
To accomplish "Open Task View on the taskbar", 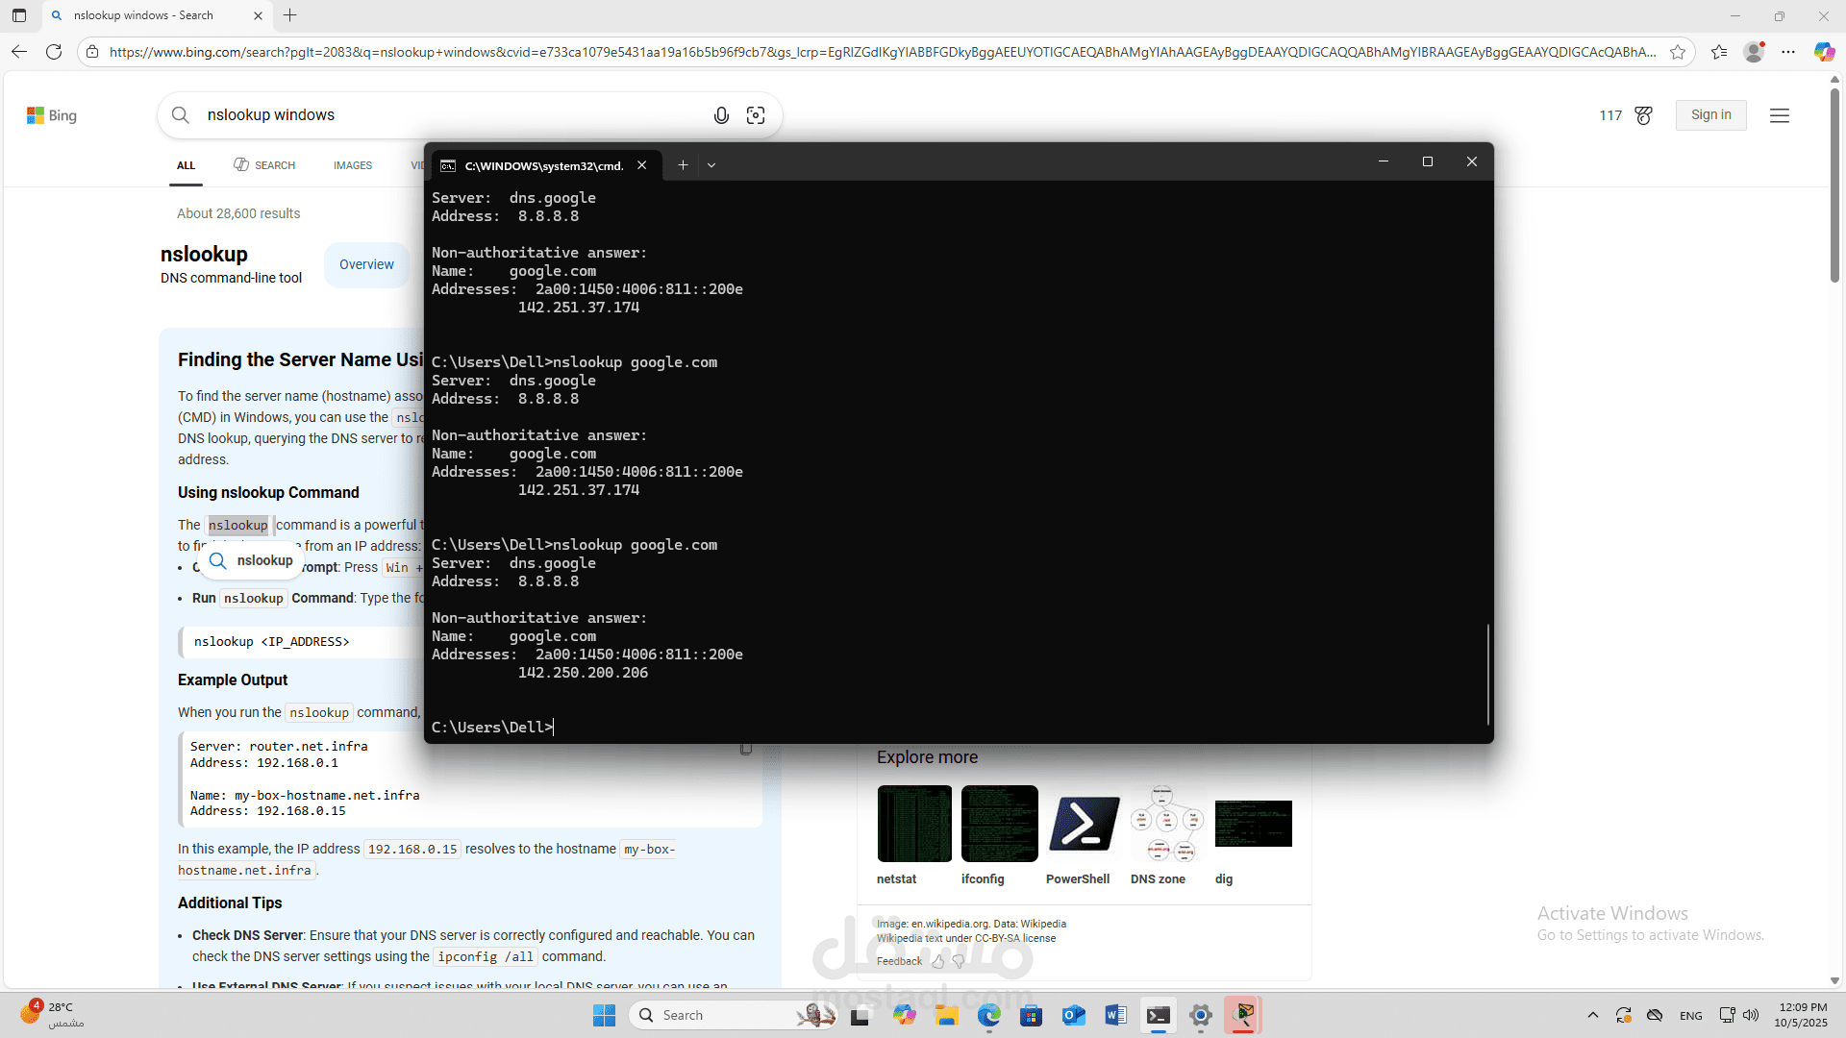I will pos(860,1015).
